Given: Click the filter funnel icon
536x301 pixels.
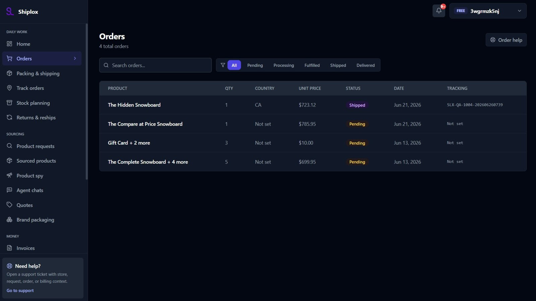Looking at the screenshot, I should pyautogui.click(x=223, y=65).
